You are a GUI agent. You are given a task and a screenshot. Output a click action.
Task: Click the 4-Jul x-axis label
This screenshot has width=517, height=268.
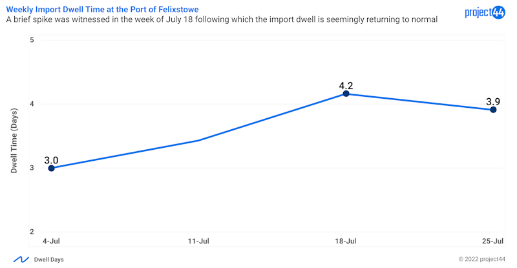coord(51,242)
